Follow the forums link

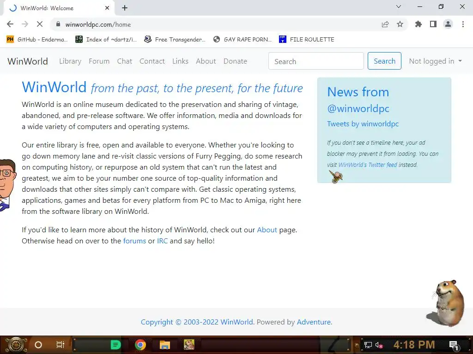134,241
